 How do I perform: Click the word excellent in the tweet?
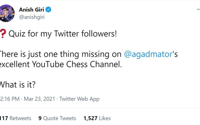14,64
